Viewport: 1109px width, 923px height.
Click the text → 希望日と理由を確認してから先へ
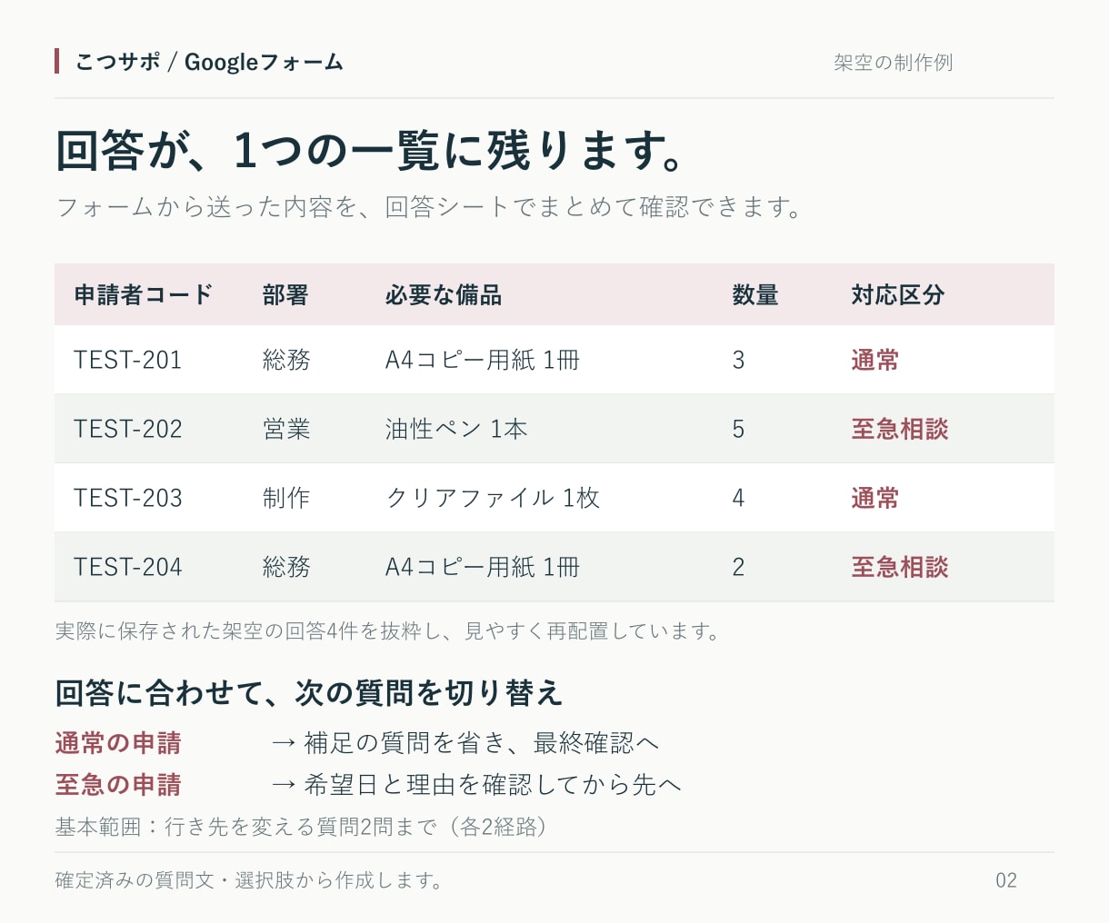[476, 785]
